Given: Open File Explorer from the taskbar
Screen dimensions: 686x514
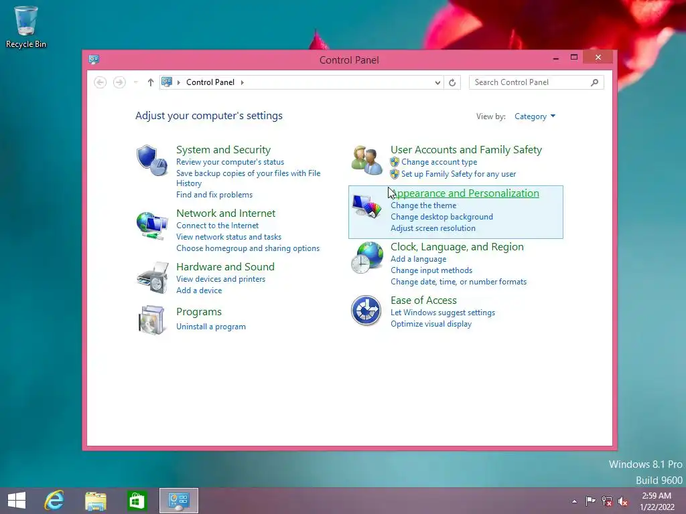Looking at the screenshot, I should click(x=96, y=501).
